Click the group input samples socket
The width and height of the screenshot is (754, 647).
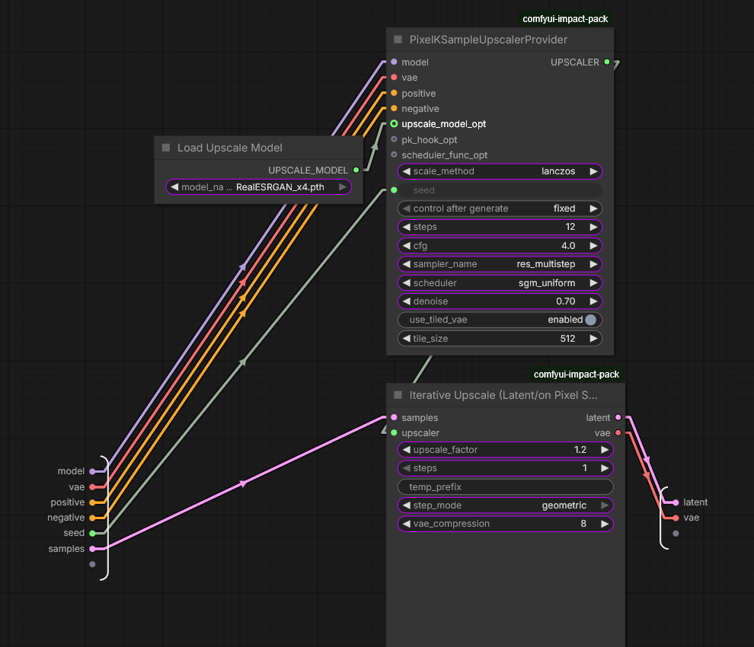click(x=92, y=549)
